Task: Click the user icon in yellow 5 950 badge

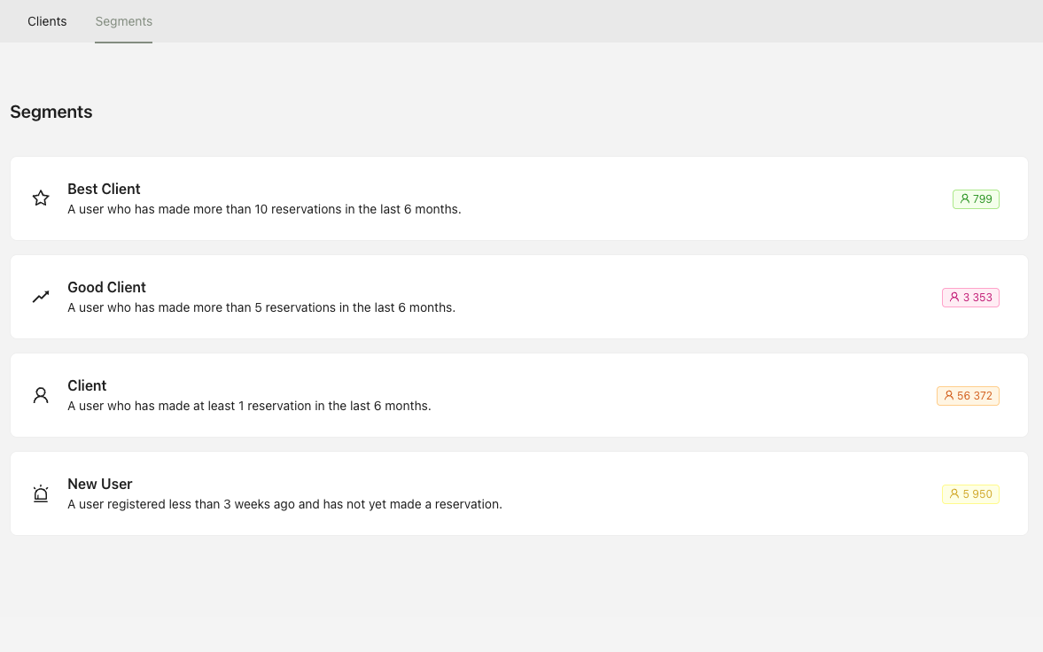Action: click(x=954, y=494)
